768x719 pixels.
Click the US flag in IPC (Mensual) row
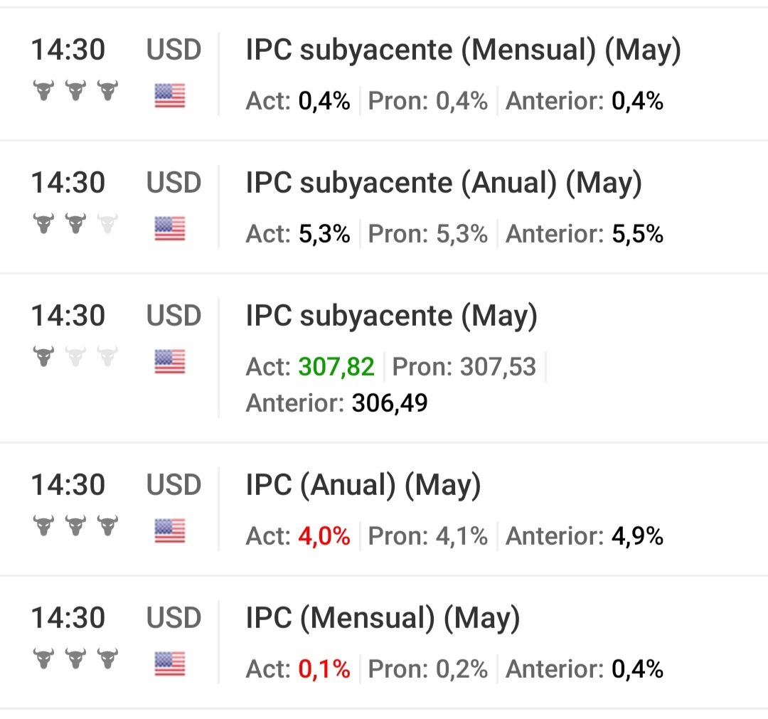[170, 663]
